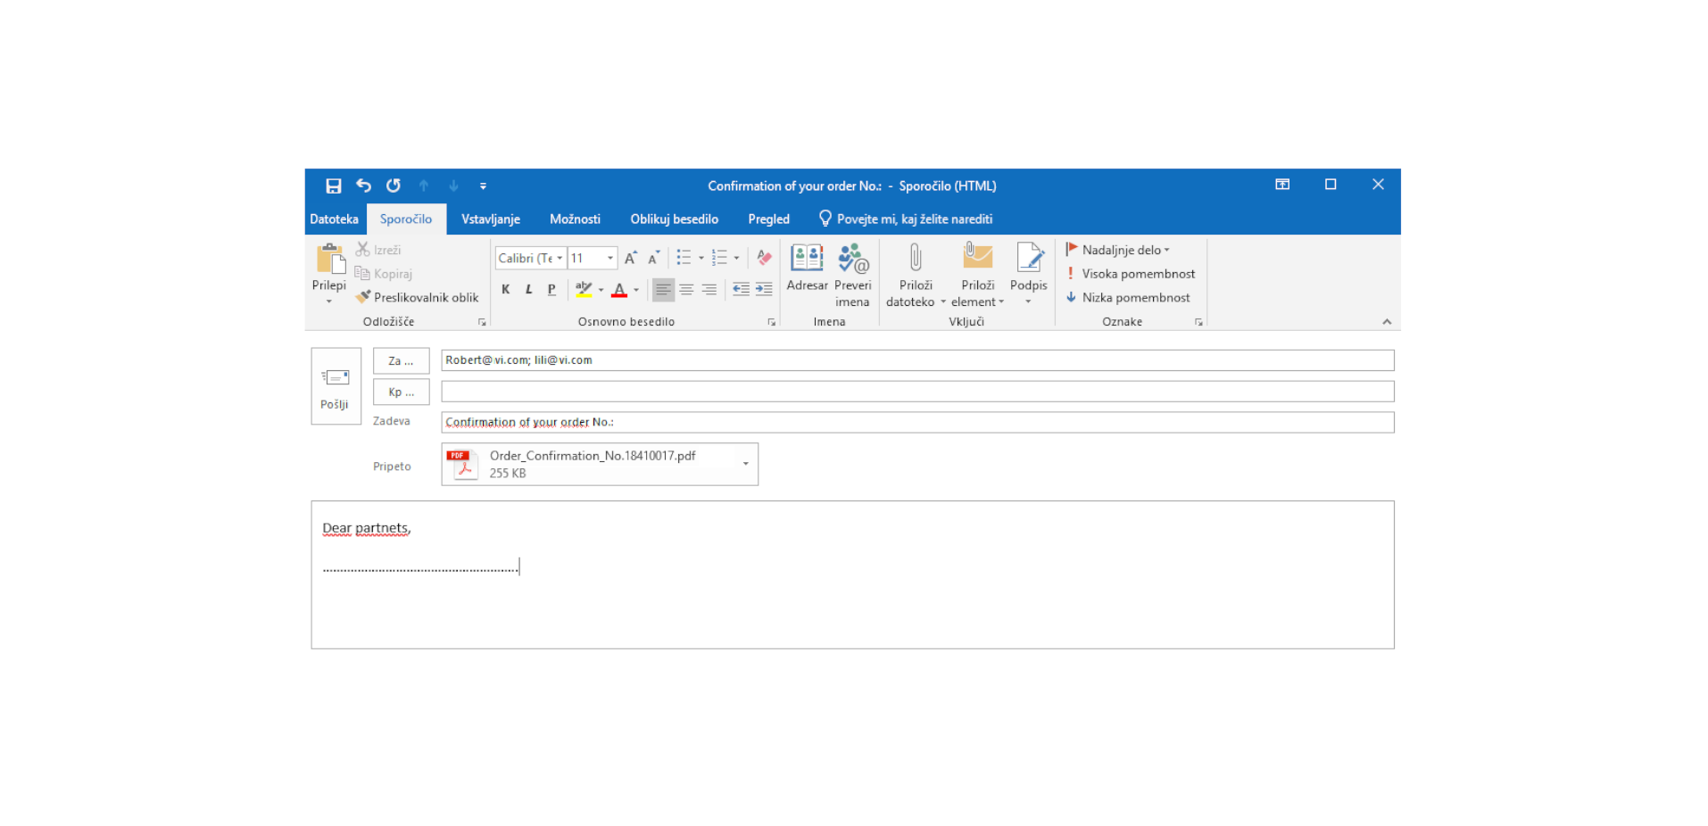Collapse the ribbon with chevron
Viewport: 1708px width, 826px height.
1387,322
